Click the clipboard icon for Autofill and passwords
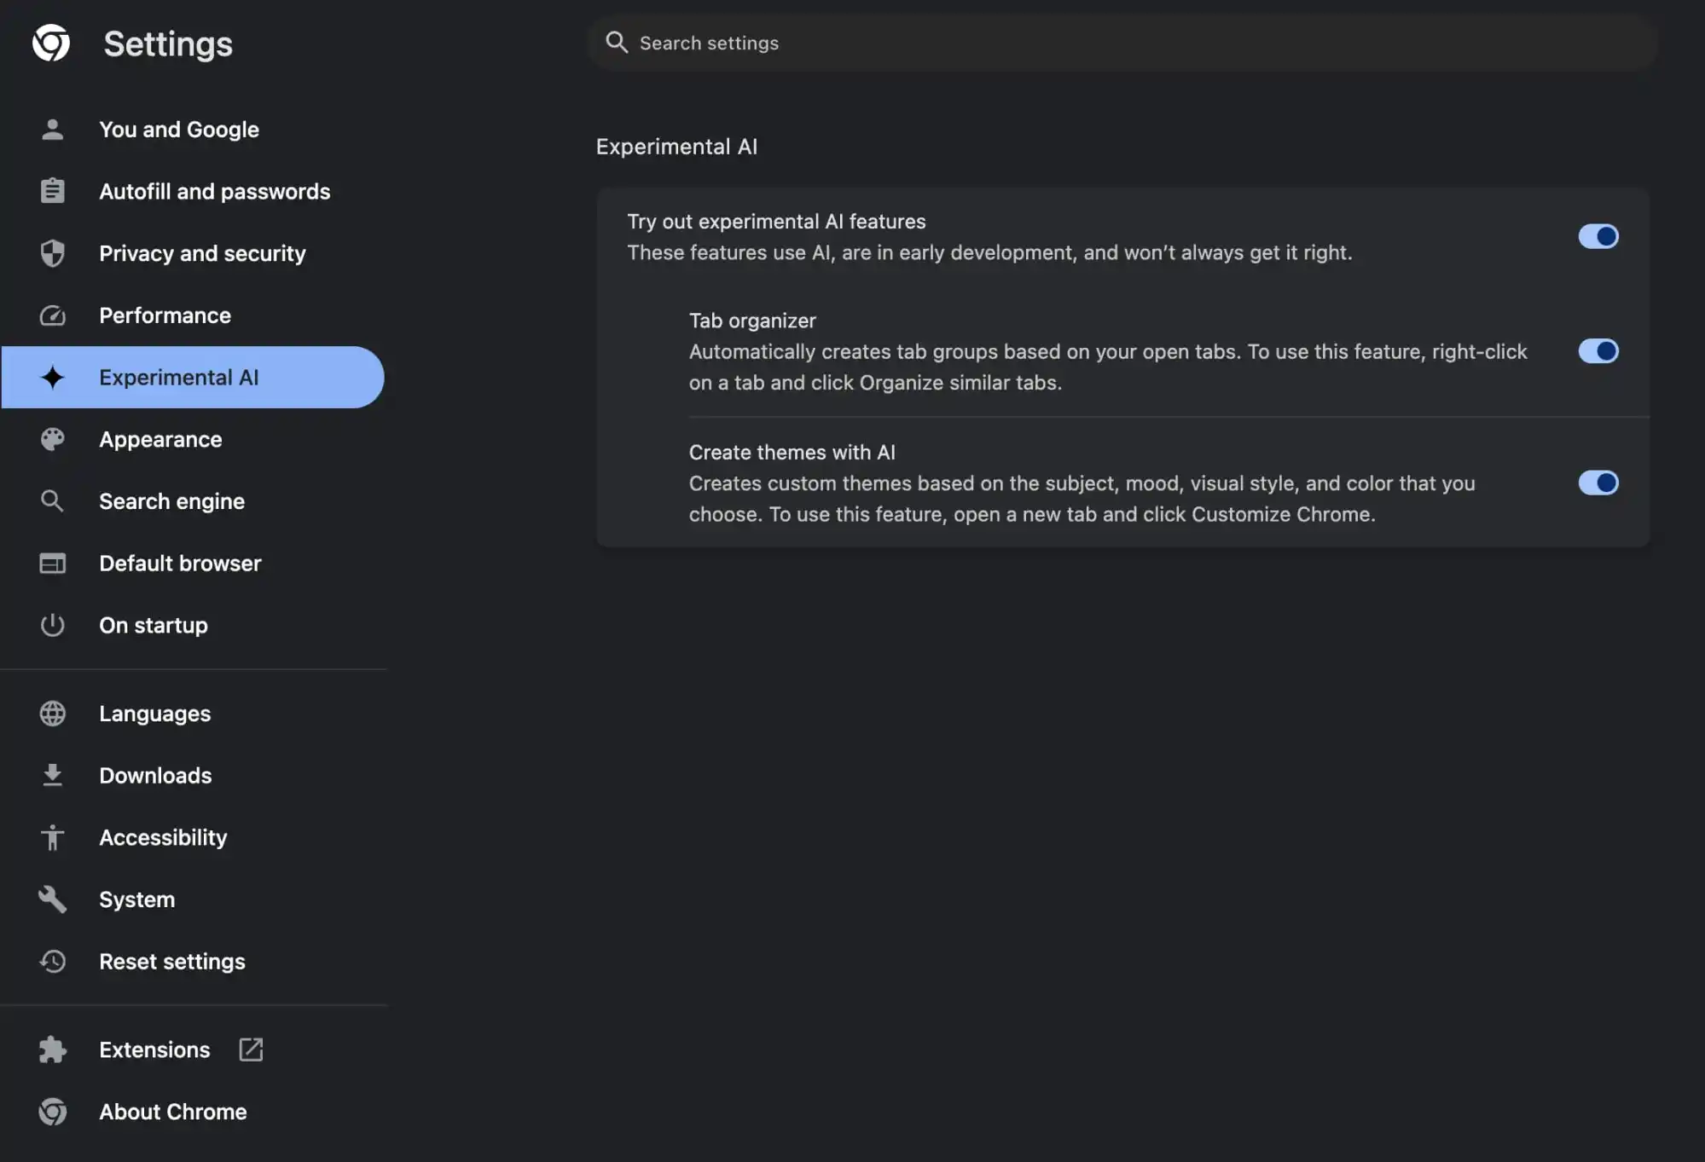Image resolution: width=1705 pixels, height=1162 pixels. (52, 191)
